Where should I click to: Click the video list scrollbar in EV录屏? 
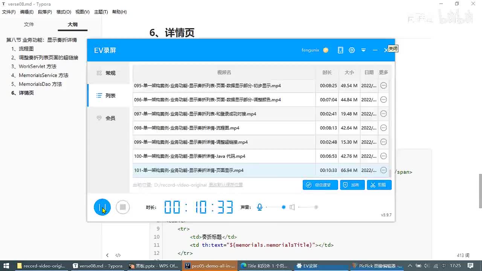pos(390,173)
